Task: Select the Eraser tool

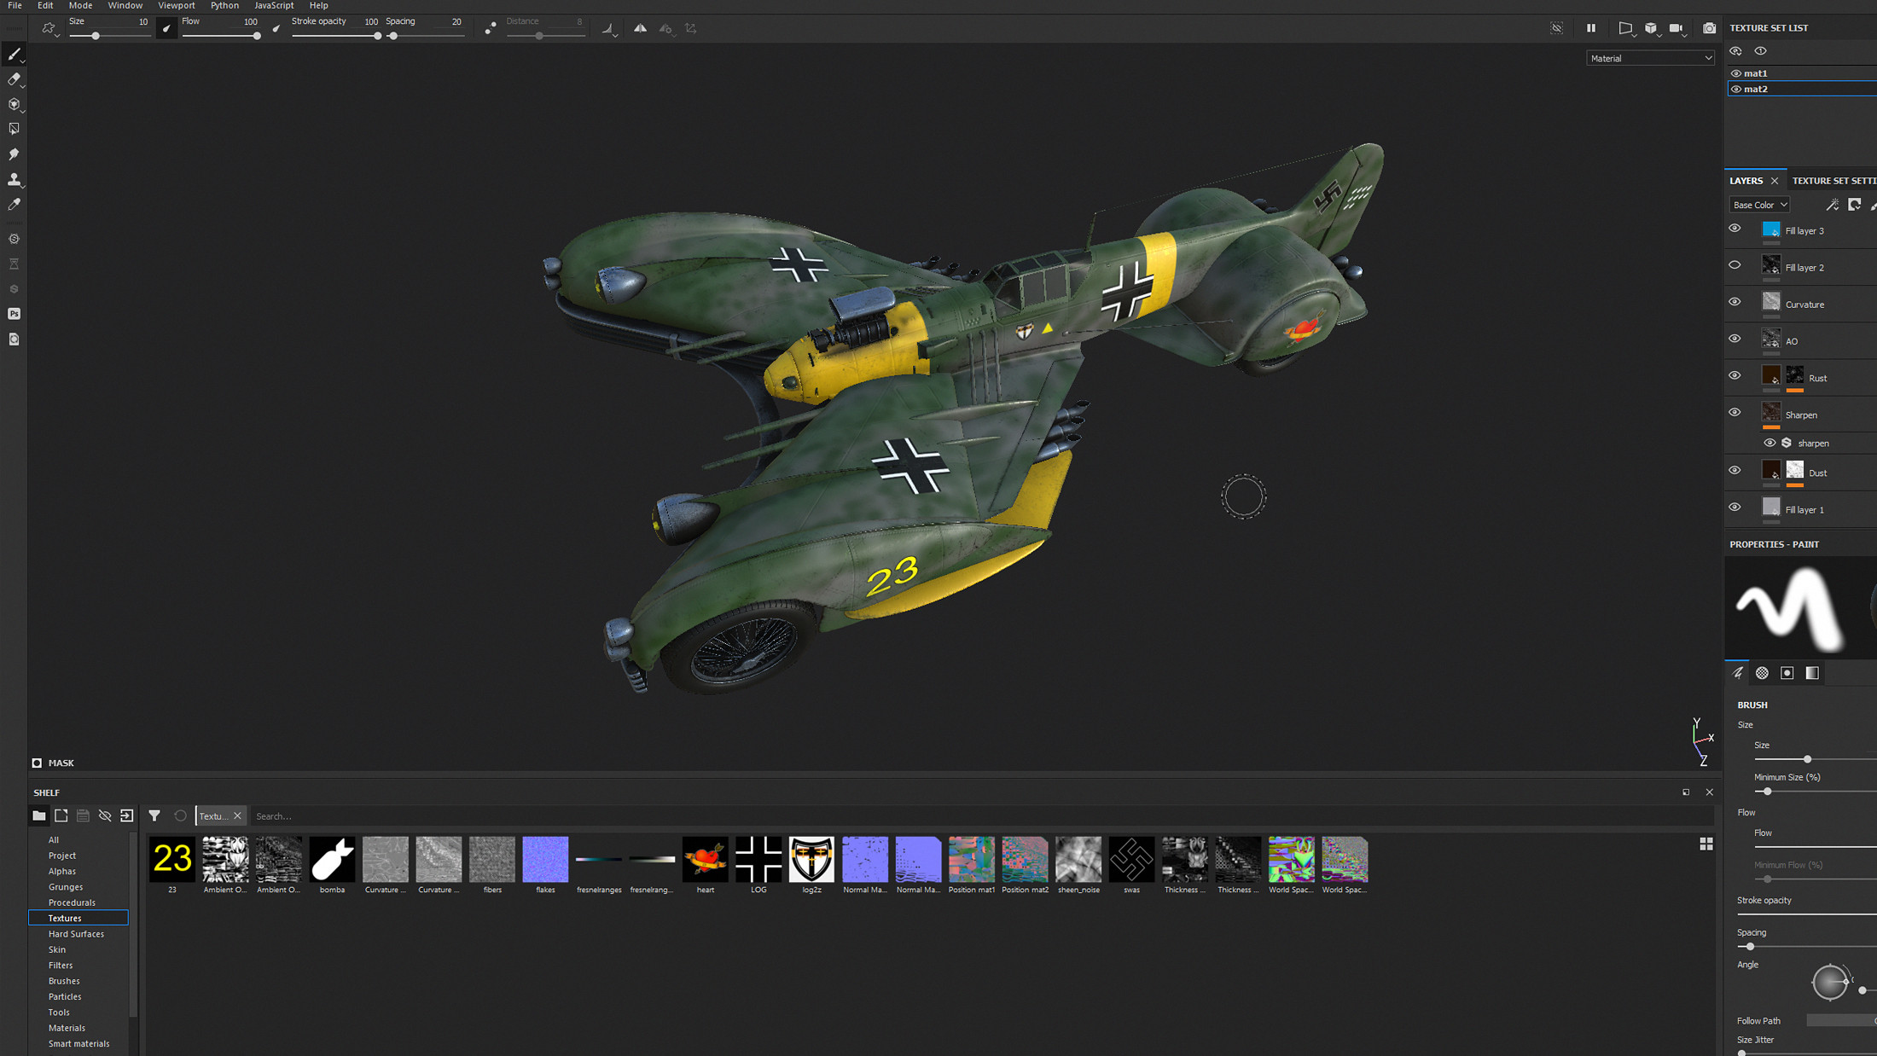Action: tap(14, 79)
